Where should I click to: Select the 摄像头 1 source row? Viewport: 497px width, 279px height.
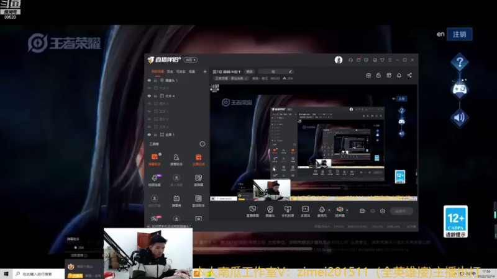[177, 81]
